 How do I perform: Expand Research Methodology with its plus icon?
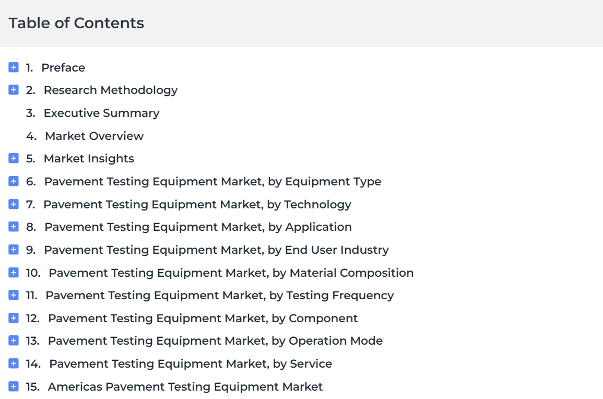[x=14, y=90]
